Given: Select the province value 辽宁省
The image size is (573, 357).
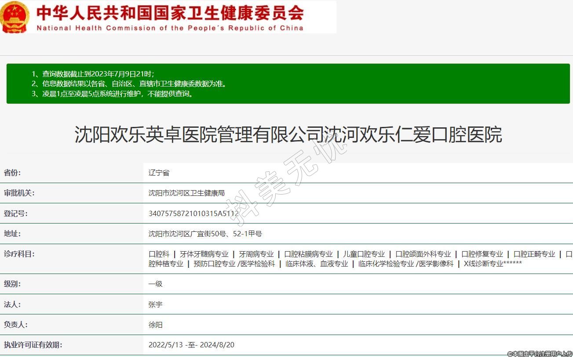Looking at the screenshot, I should pos(159,173).
